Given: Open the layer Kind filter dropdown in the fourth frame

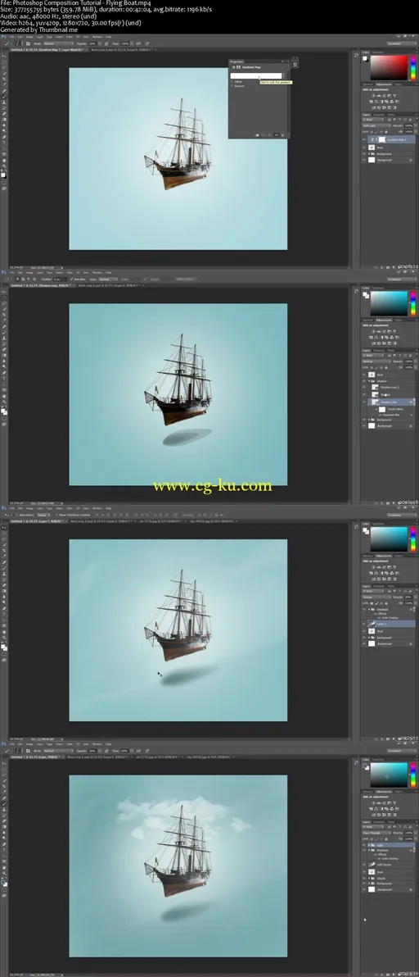Looking at the screenshot, I should [373, 827].
